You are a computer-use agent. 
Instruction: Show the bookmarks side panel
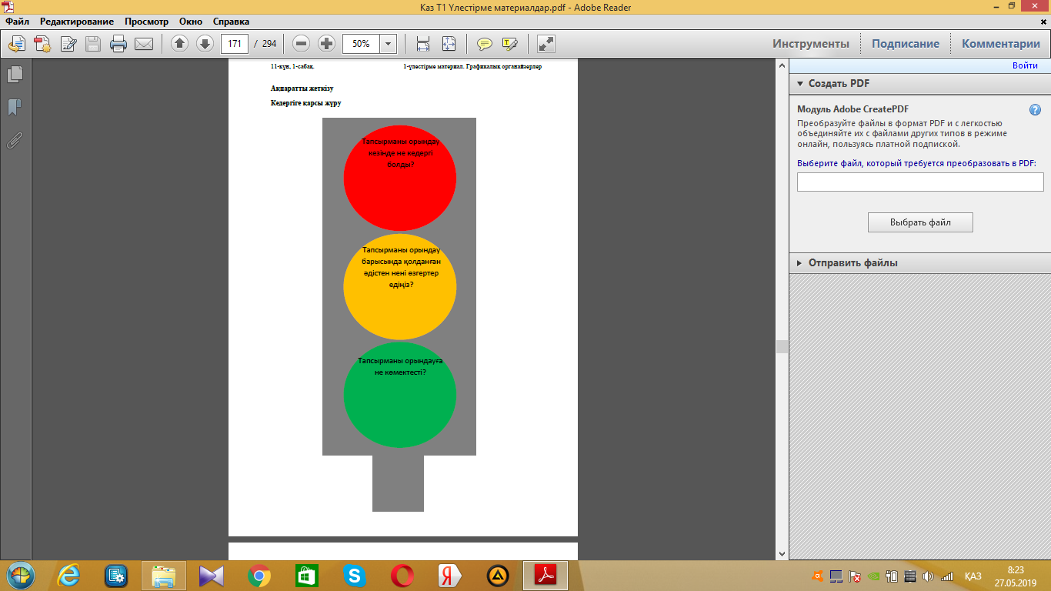click(x=15, y=107)
